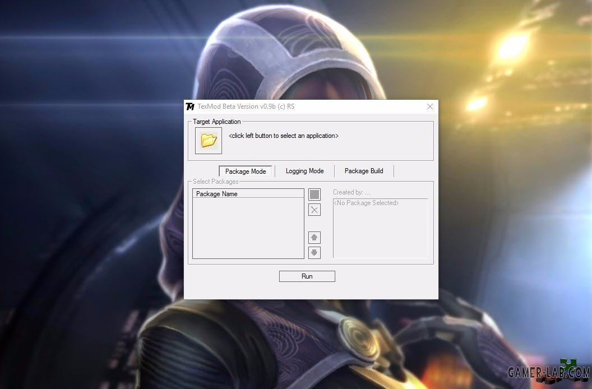
Task: Click the TexMod logo icon in title bar
Action: (x=190, y=107)
